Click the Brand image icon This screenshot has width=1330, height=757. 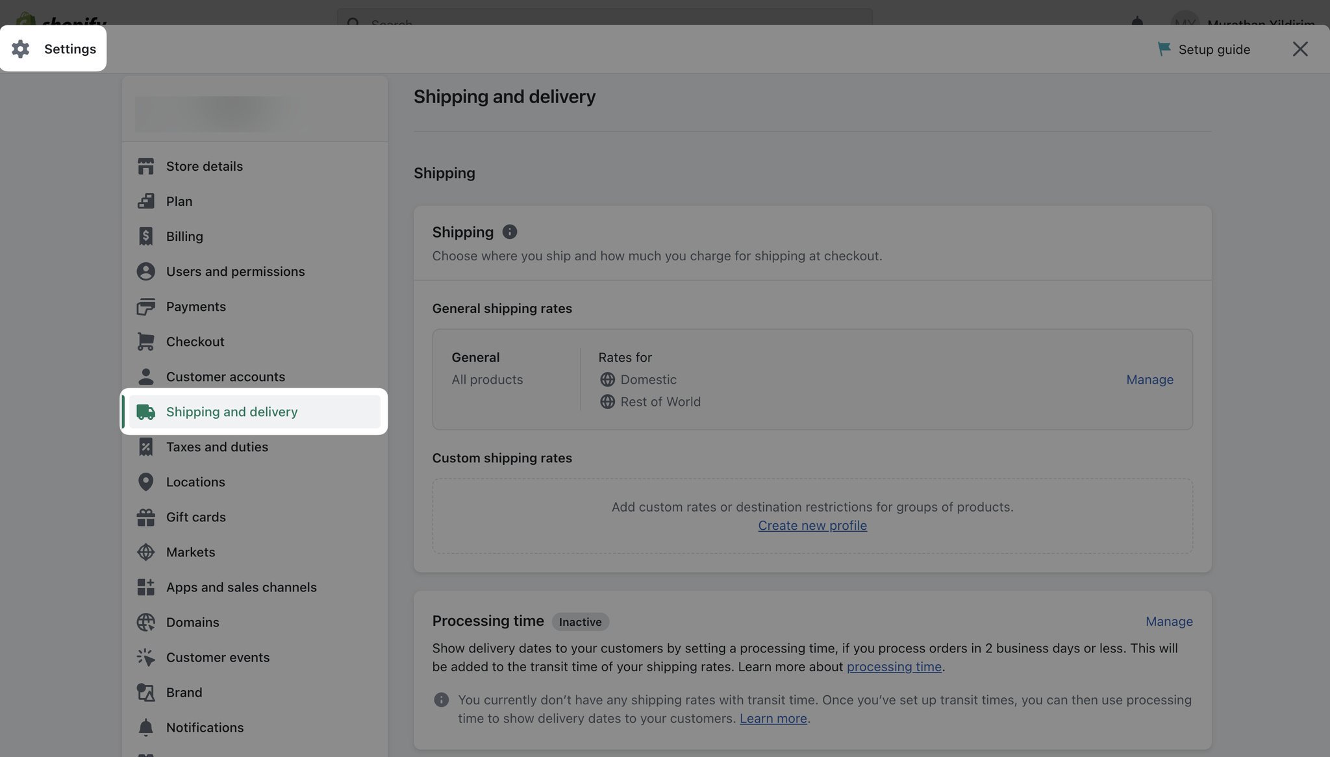pyautogui.click(x=145, y=692)
